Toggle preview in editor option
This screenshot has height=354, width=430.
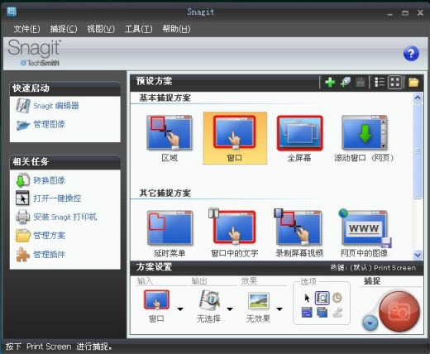click(x=322, y=298)
